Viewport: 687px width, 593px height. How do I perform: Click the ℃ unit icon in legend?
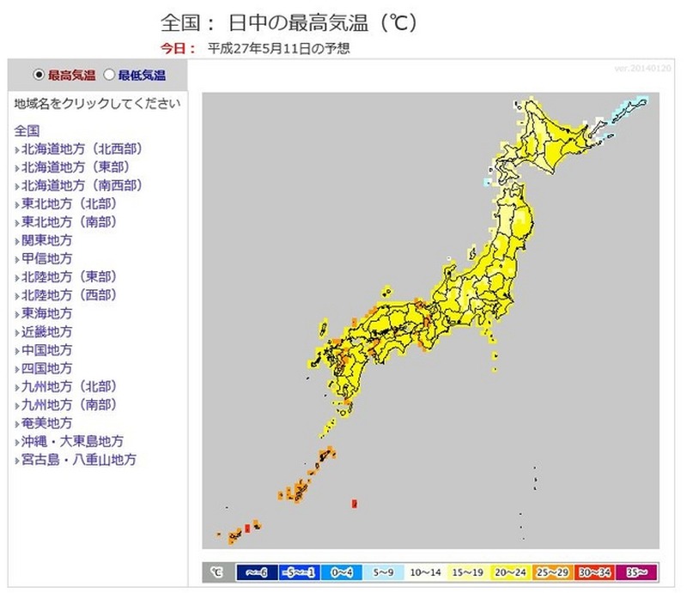click(x=216, y=572)
